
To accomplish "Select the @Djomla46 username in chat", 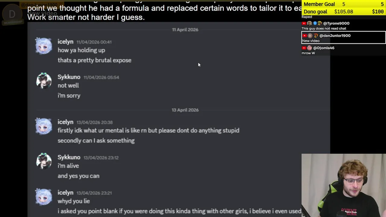I will point(324,48).
